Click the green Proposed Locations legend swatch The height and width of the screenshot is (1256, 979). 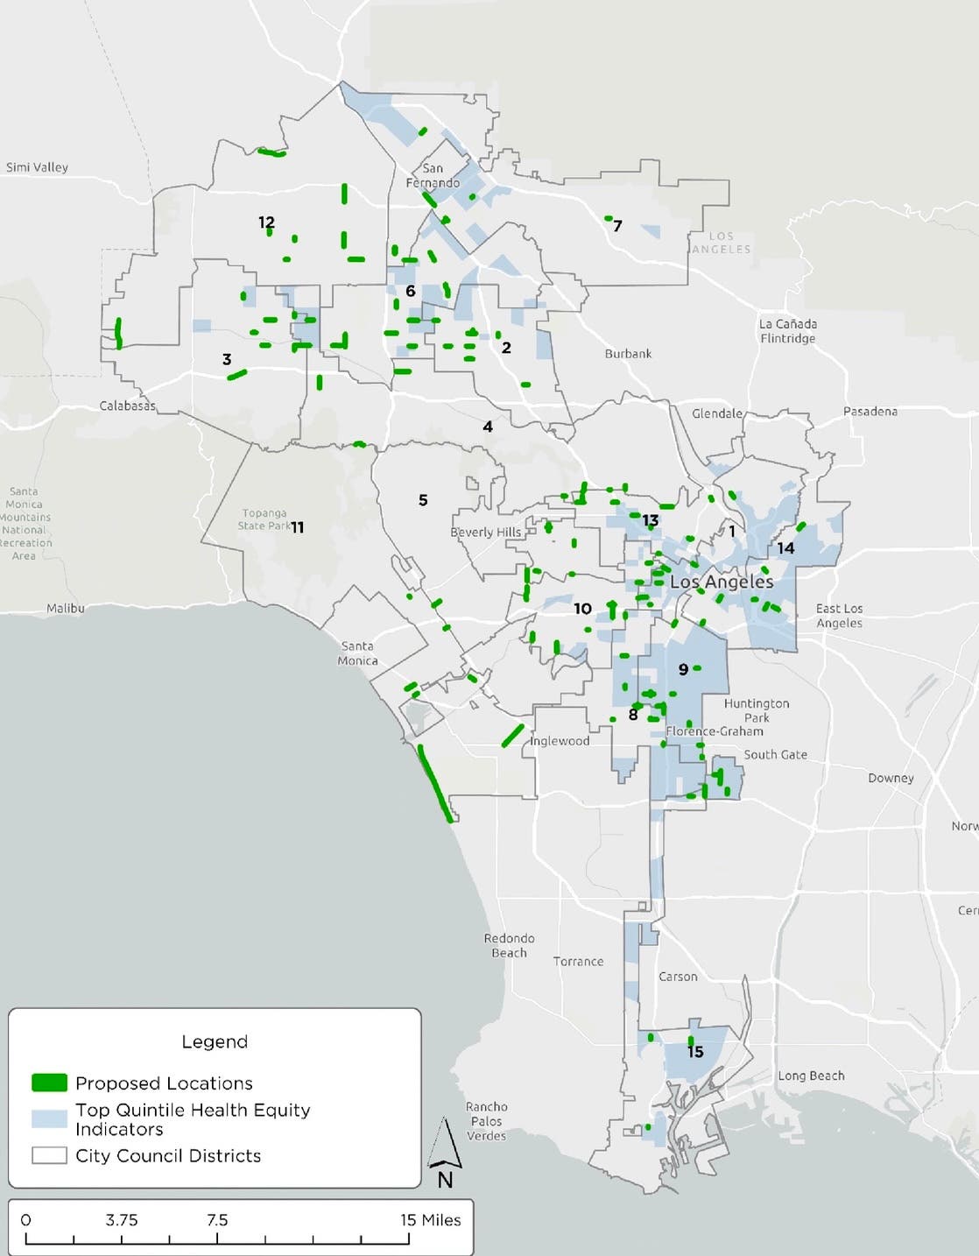pos(49,1083)
